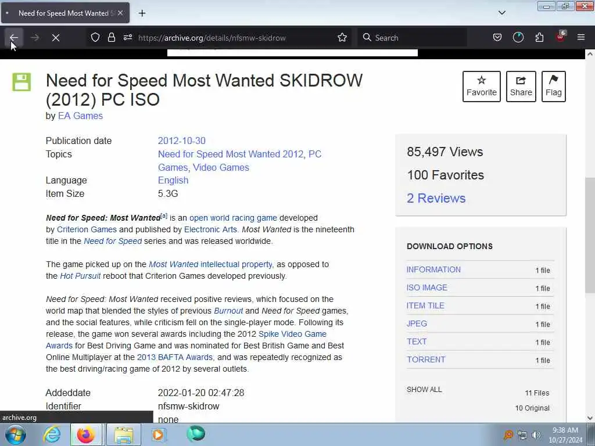Open the volume speaker tray icon
595x446 pixels.
[536, 435]
